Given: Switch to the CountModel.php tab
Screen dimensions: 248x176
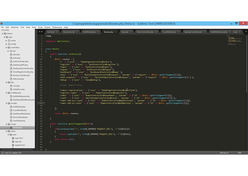Looking at the screenshot, I should pos(169,32).
